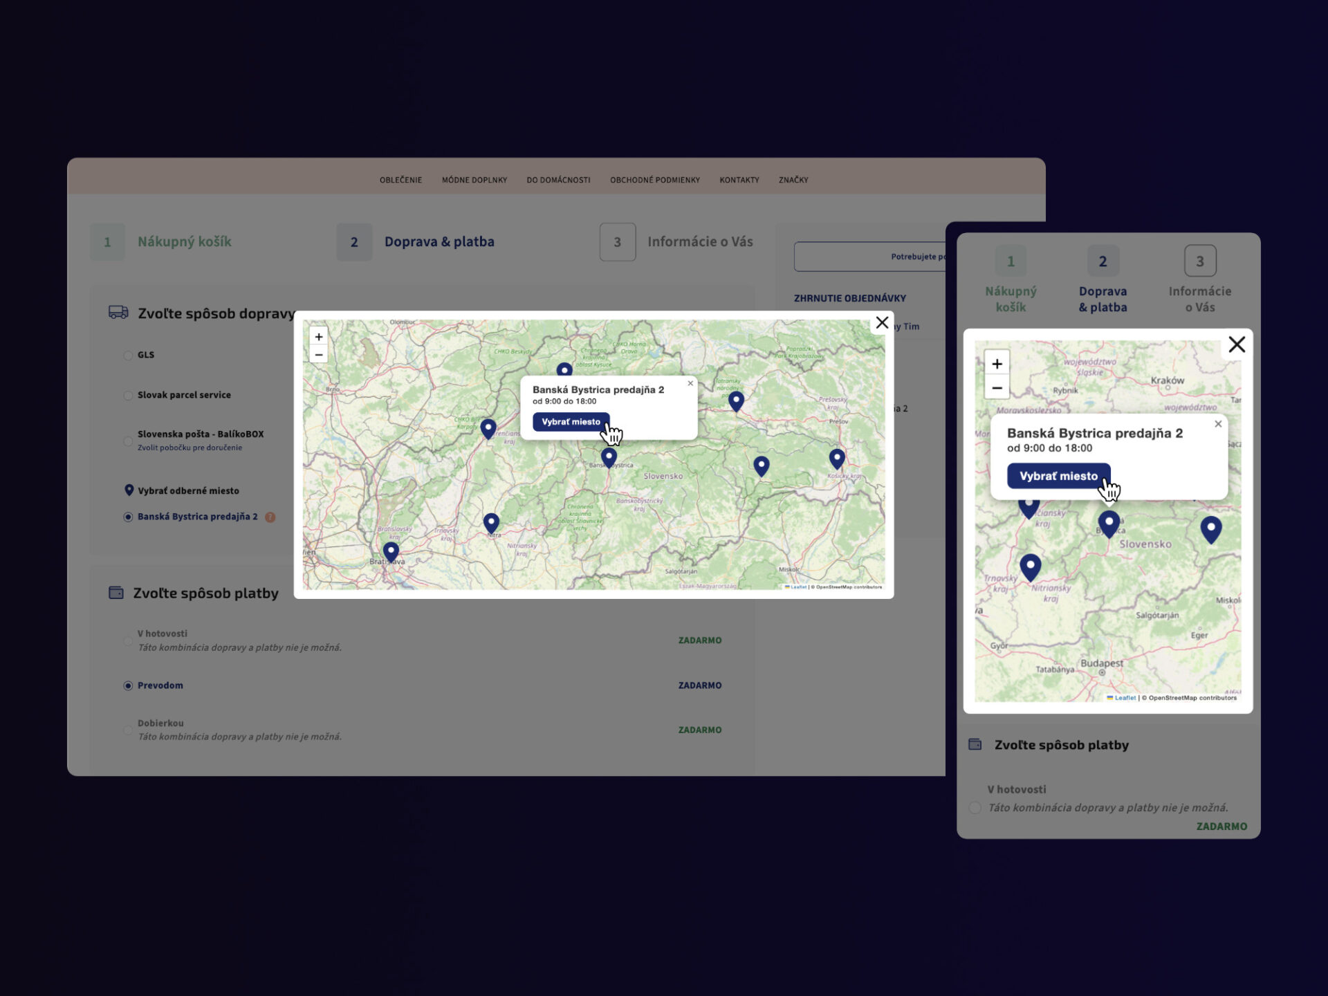Go to step 2 Doprava & platba on desktop
The width and height of the screenshot is (1328, 996).
(x=416, y=242)
